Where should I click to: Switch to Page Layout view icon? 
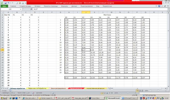(x=140, y=91)
